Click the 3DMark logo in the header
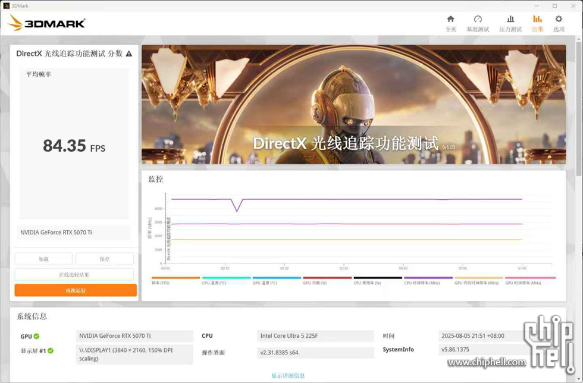This screenshot has width=583, height=383. [x=47, y=23]
